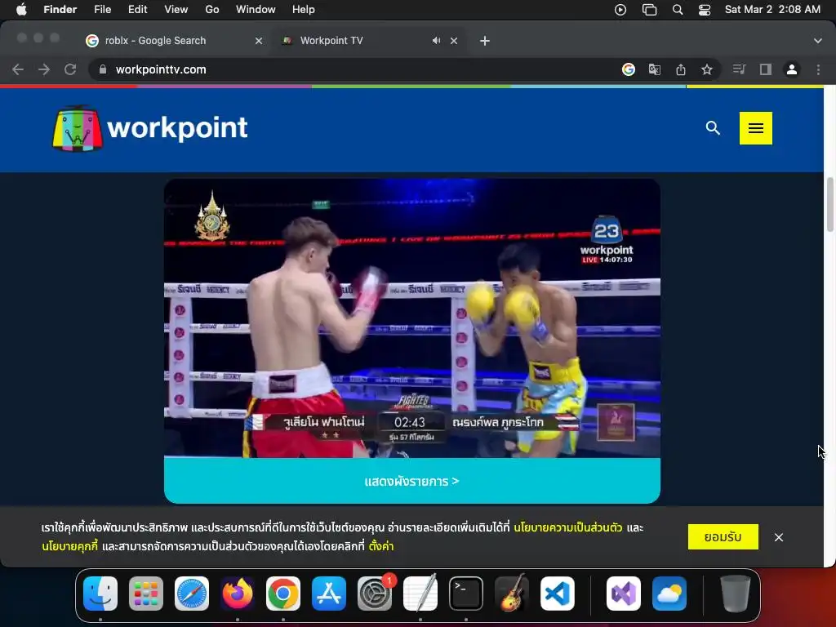
Task: Click the Workpoint logo
Action: click(150, 128)
